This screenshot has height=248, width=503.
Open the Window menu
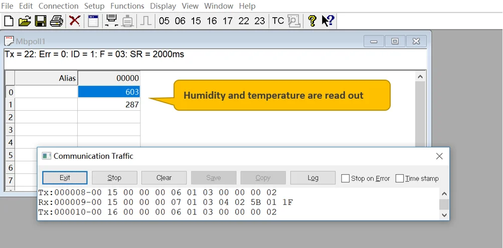pos(219,6)
